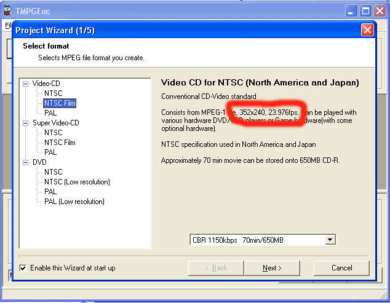Maximize the TMPGEnc main window
Image resolution: width=390 pixels, height=303 pixels.
(366, 10)
